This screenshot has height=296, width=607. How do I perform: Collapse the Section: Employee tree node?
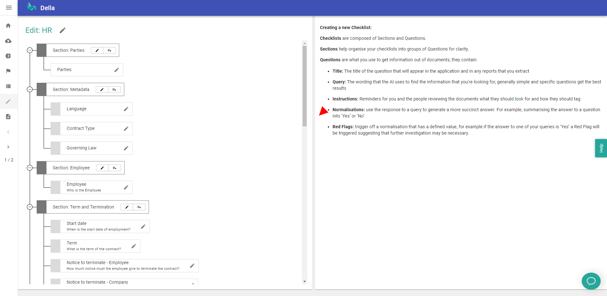(x=30, y=168)
